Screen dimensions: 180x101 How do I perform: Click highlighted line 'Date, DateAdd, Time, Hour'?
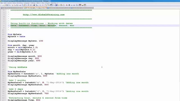pyautogui.click(x=42, y=26)
